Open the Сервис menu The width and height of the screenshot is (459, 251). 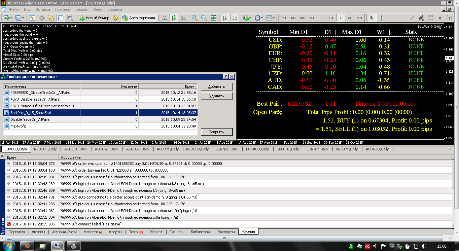(x=82, y=9)
